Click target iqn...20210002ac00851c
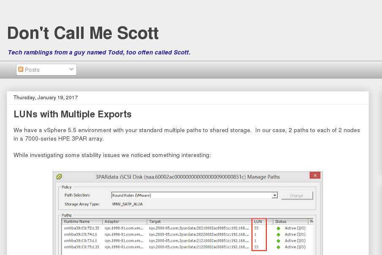This screenshot has width=382, height=255. pyautogui.click(x=199, y=228)
